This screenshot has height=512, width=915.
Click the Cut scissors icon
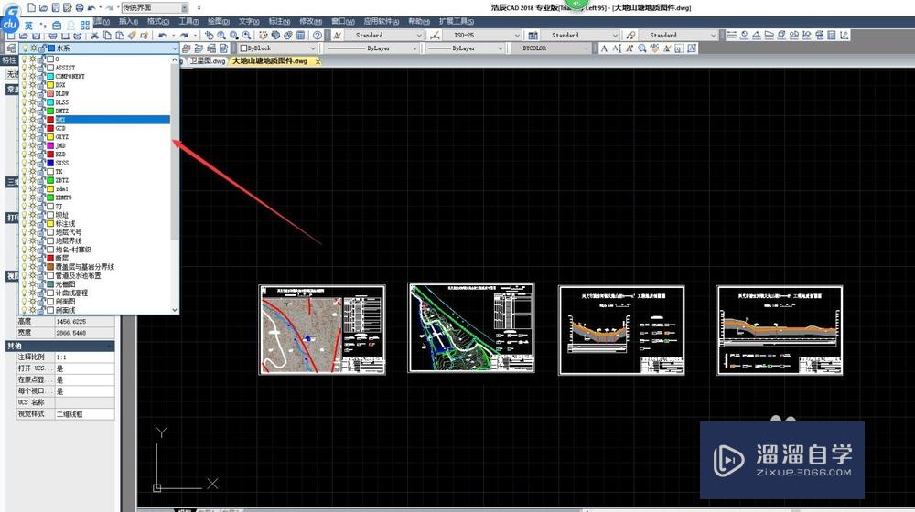click(94, 36)
